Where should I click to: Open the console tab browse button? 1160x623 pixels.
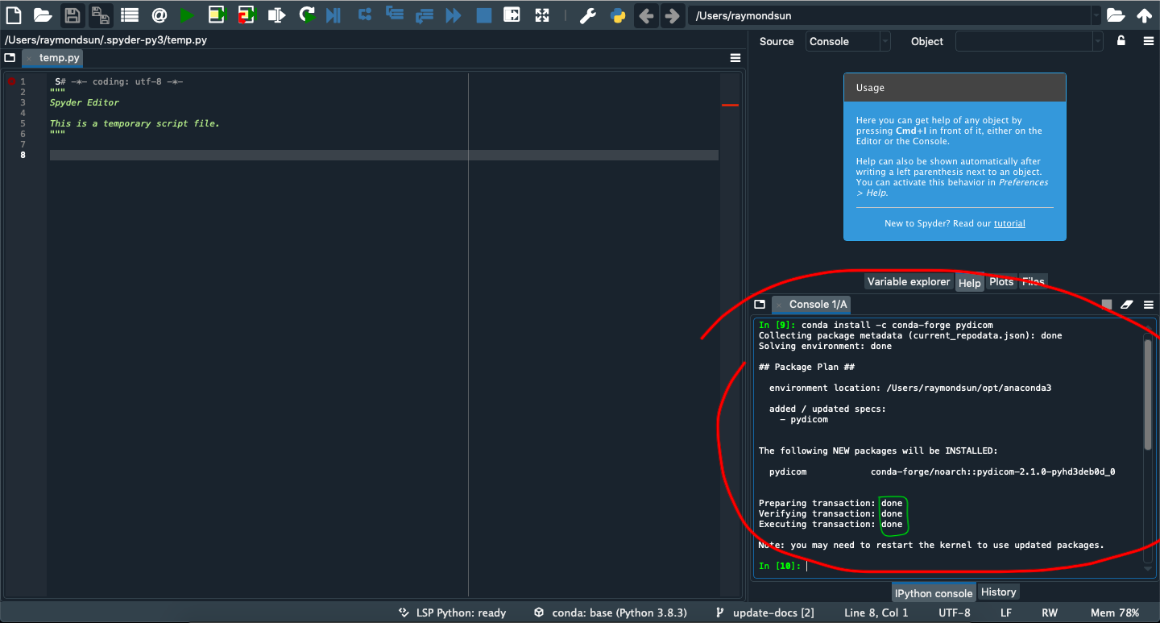click(x=760, y=304)
